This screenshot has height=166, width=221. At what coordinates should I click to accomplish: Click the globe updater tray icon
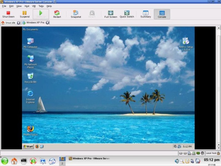[198, 161]
